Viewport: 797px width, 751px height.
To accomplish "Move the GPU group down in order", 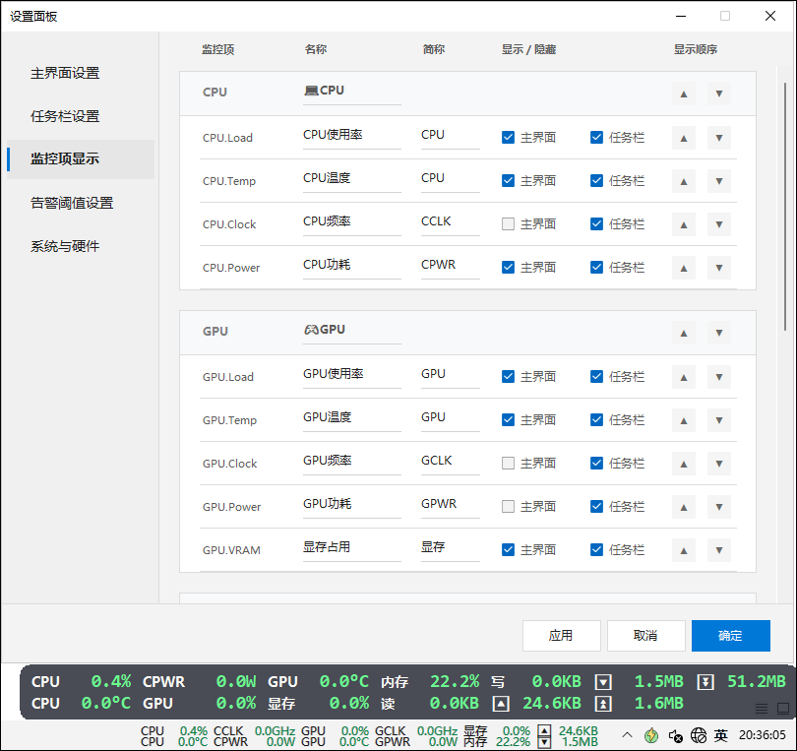I will click(719, 334).
